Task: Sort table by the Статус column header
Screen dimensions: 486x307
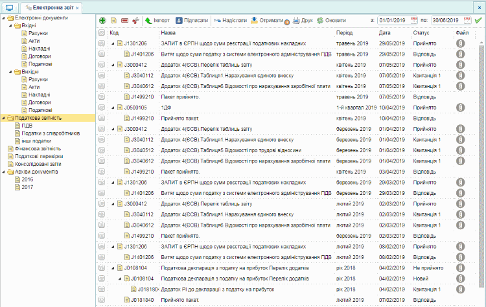Action: coord(421,32)
